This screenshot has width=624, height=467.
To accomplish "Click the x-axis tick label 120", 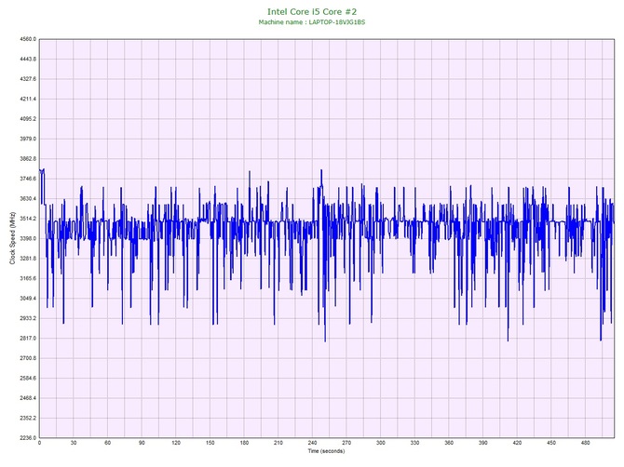I will pos(176,443).
